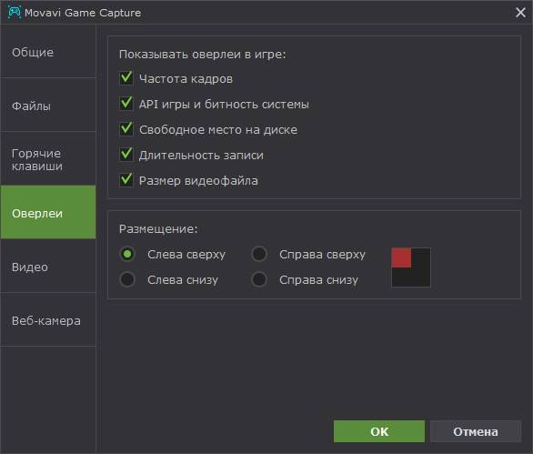Click the Показывать оверлеи в игре heading

point(203,55)
